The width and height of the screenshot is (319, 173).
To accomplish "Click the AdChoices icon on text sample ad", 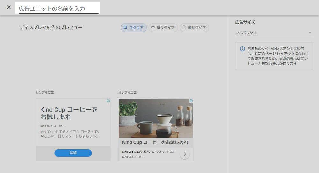I will tap(108, 101).
